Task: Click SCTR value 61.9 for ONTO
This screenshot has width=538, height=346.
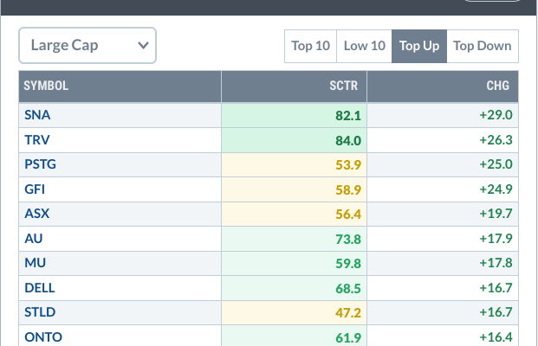Action: (348, 338)
